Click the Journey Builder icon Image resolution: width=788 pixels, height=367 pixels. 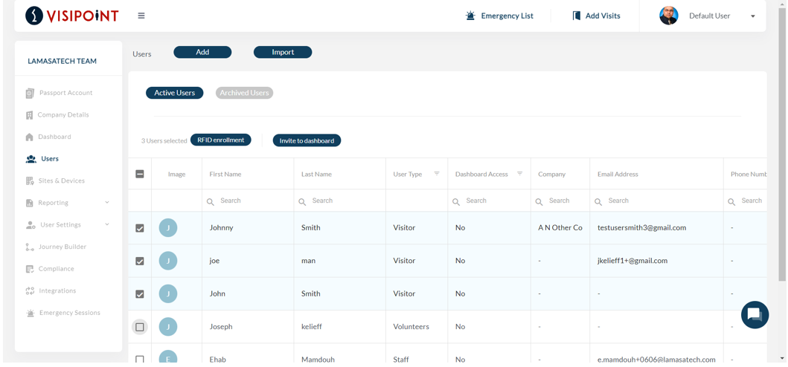(30, 247)
